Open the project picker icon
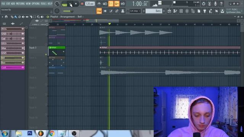The width and height of the screenshot is (244, 137). pos(199,11)
